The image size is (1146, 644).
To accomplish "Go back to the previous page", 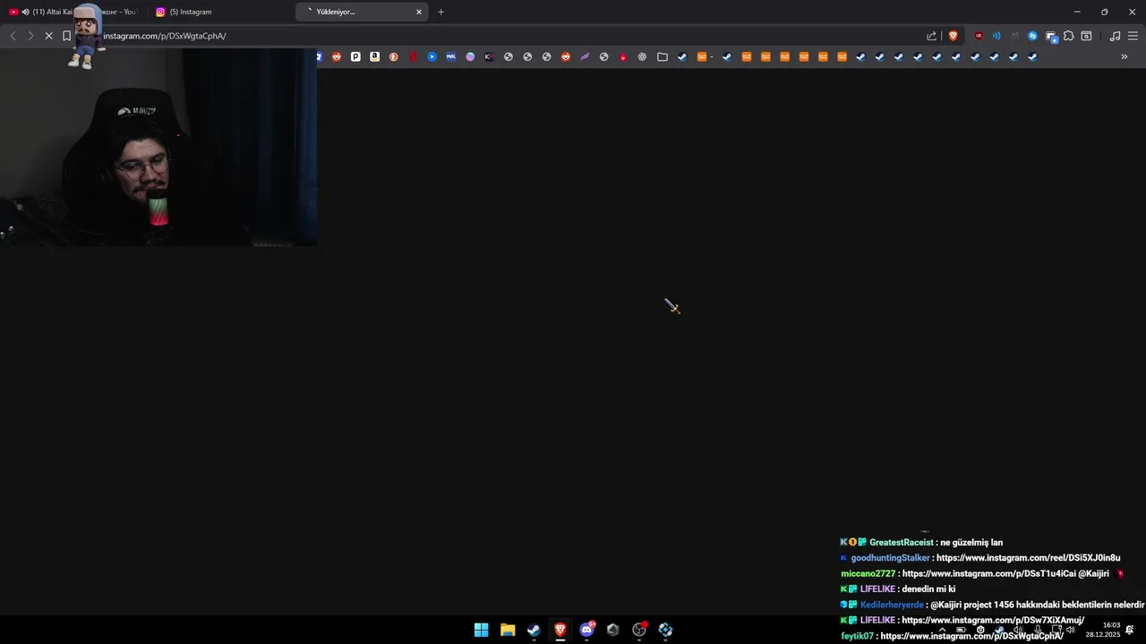I will pyautogui.click(x=13, y=36).
